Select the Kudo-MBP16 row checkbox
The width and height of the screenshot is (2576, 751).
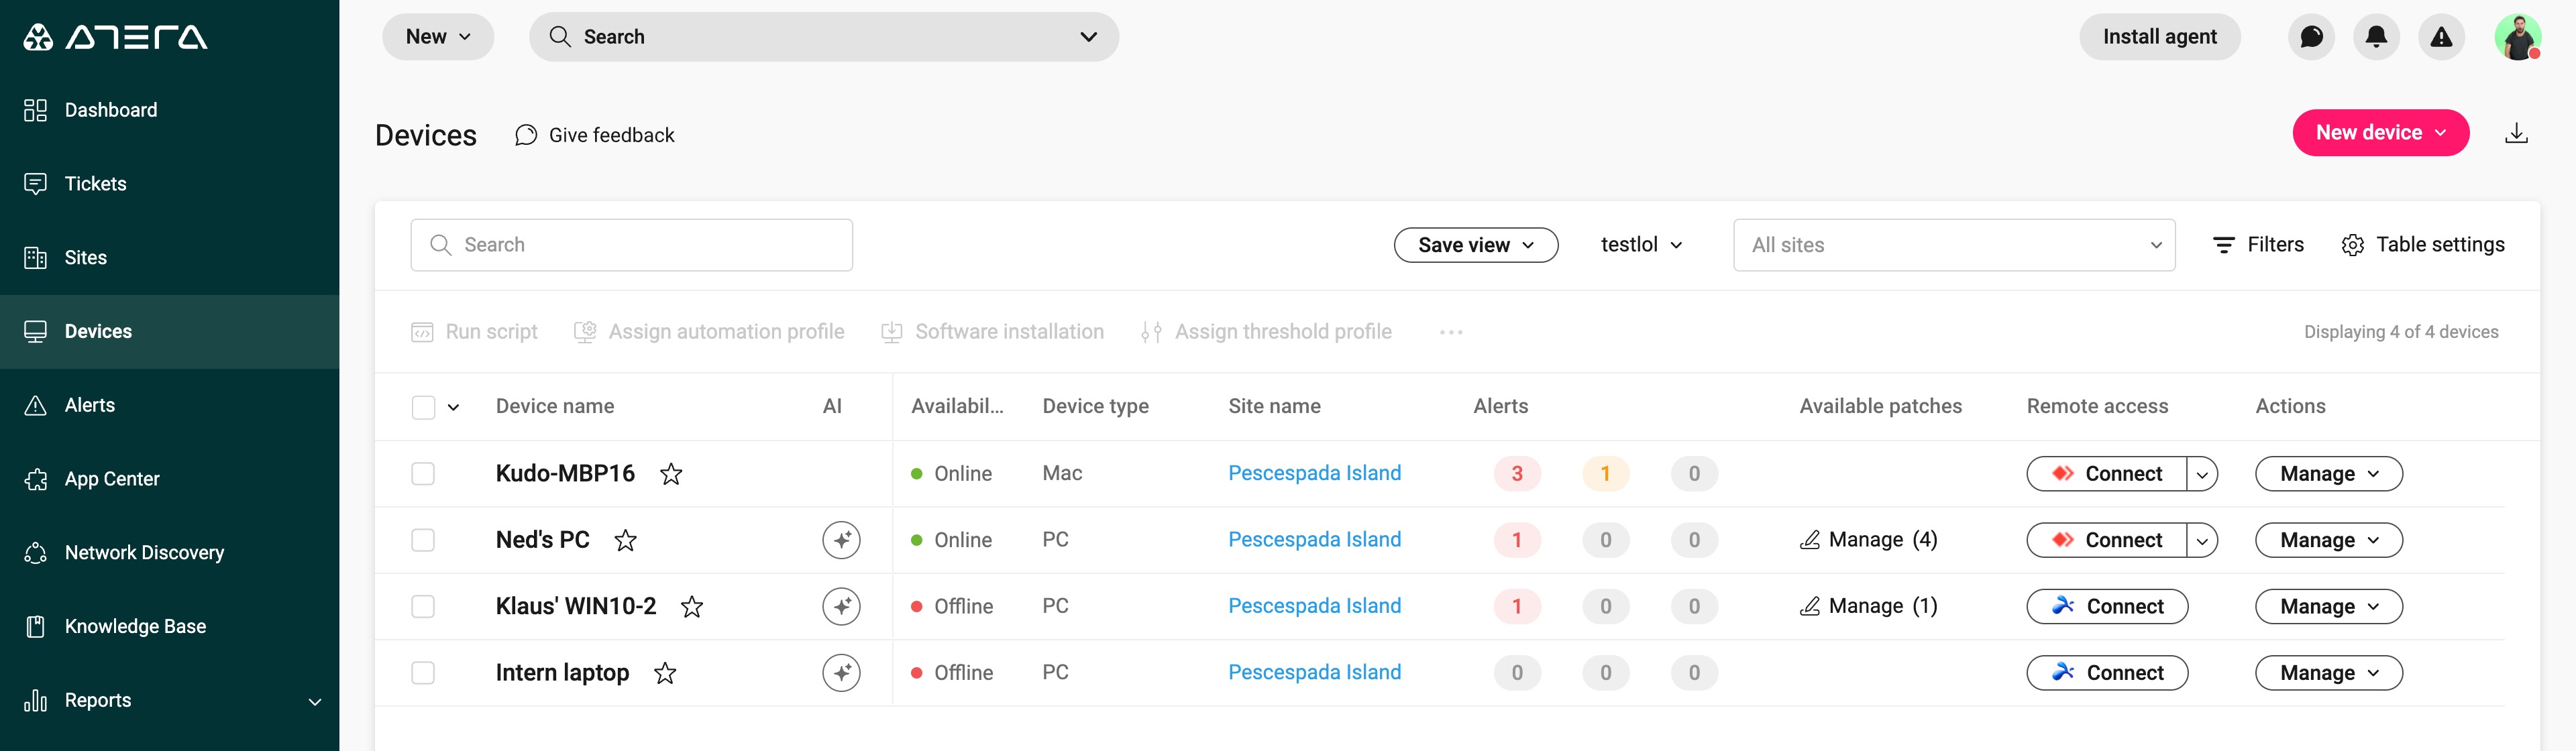point(423,474)
